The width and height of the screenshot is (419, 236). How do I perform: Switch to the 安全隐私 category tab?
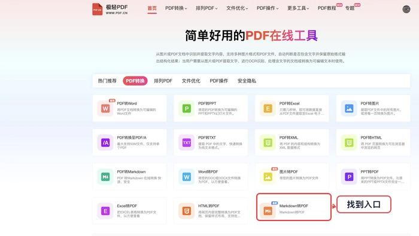pyautogui.click(x=247, y=81)
